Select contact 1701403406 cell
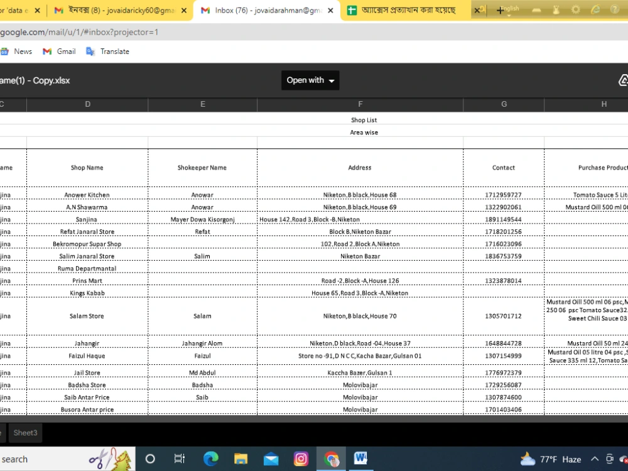 point(504,409)
